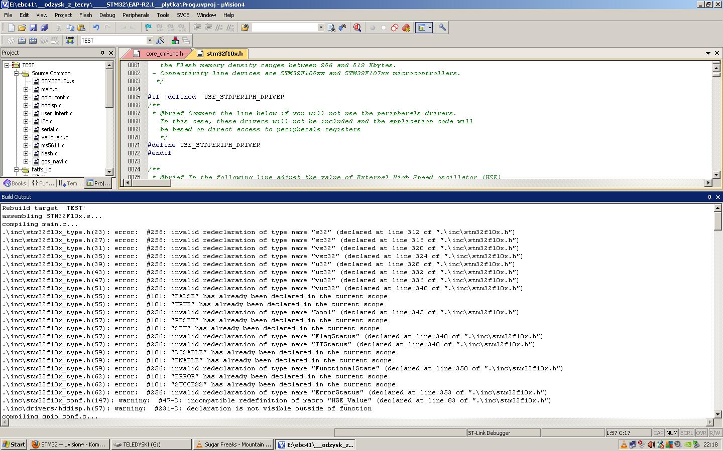Switch to the Books panel tab
This screenshot has width=723, height=451.
[15, 183]
